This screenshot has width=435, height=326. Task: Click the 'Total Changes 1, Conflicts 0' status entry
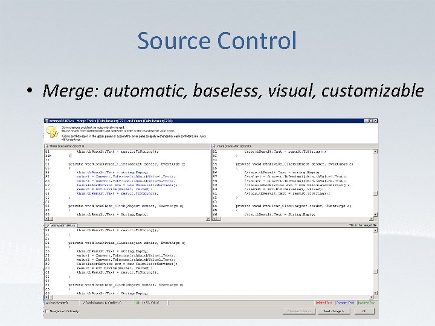tap(103, 302)
